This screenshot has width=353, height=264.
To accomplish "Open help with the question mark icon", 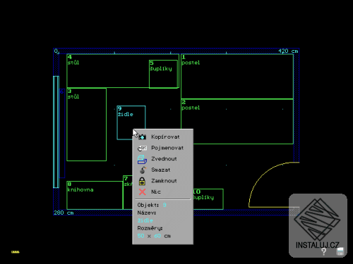I will click(x=324, y=252).
